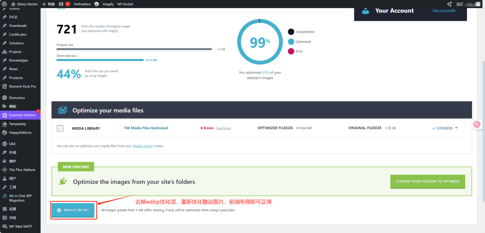Click the 设置 settings icon
This screenshot has height=233, width=485.
click(x=4, y=209)
